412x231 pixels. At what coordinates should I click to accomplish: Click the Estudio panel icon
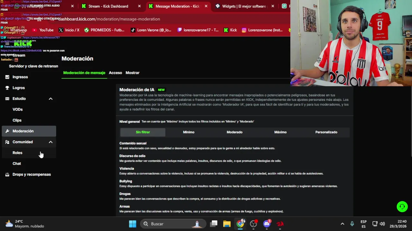pos(7,98)
